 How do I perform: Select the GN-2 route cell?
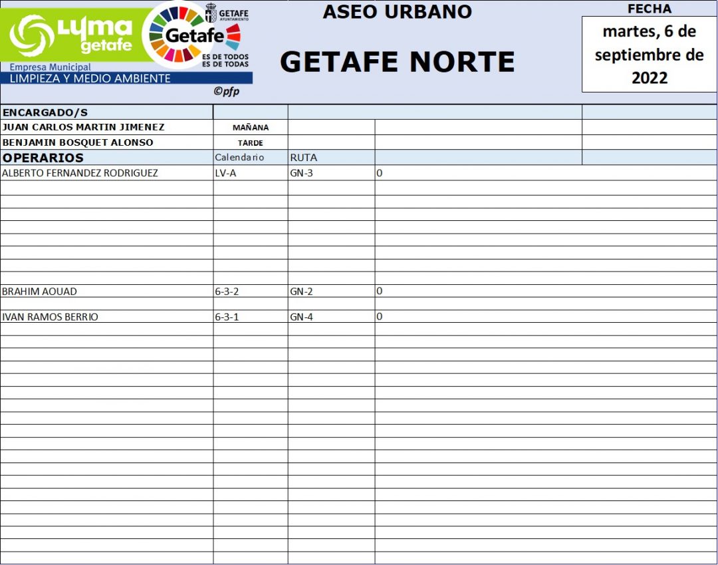[301, 291]
